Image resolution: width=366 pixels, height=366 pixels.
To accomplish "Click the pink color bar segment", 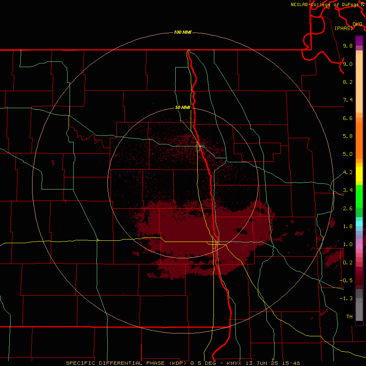I will [x=359, y=246].
